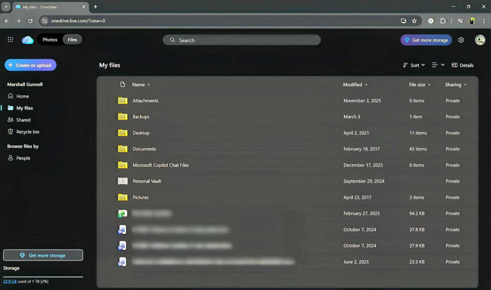Open the Chrome tab search dropdown
This screenshot has width=491, height=290.
point(6,6)
